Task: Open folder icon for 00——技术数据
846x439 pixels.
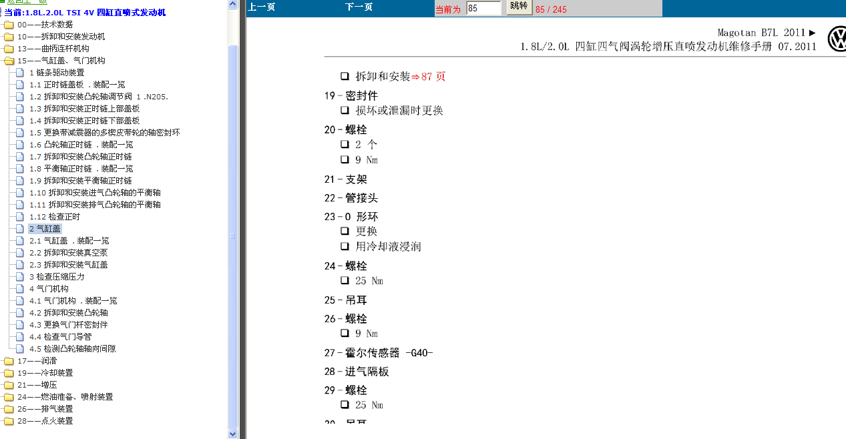Action: coord(8,25)
